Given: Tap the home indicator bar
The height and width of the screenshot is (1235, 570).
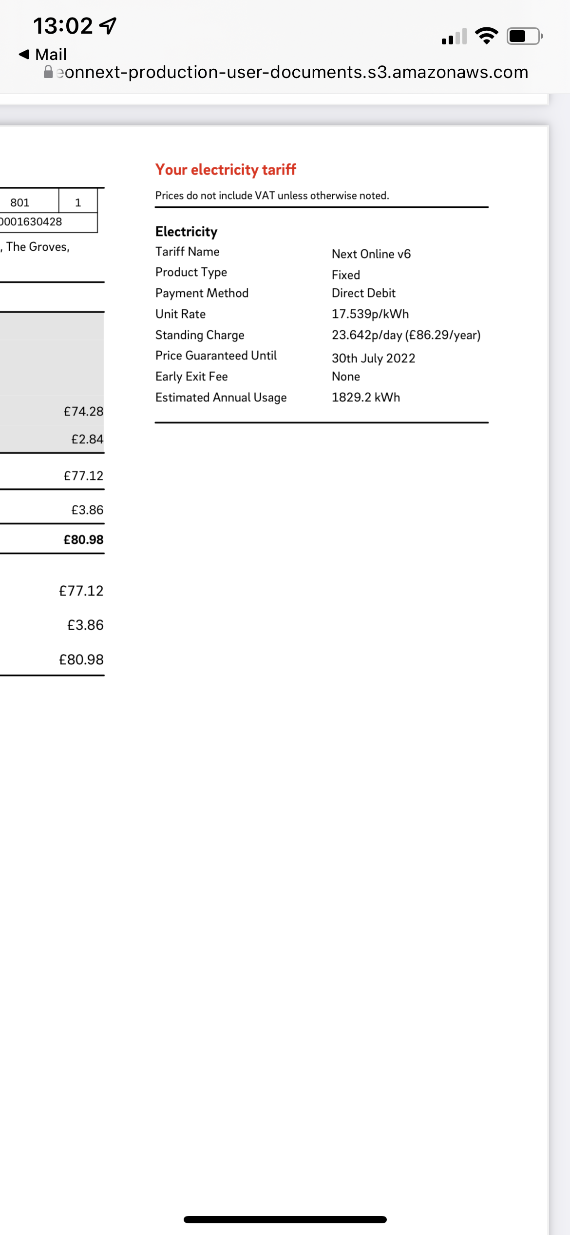Looking at the screenshot, I should [285, 1219].
